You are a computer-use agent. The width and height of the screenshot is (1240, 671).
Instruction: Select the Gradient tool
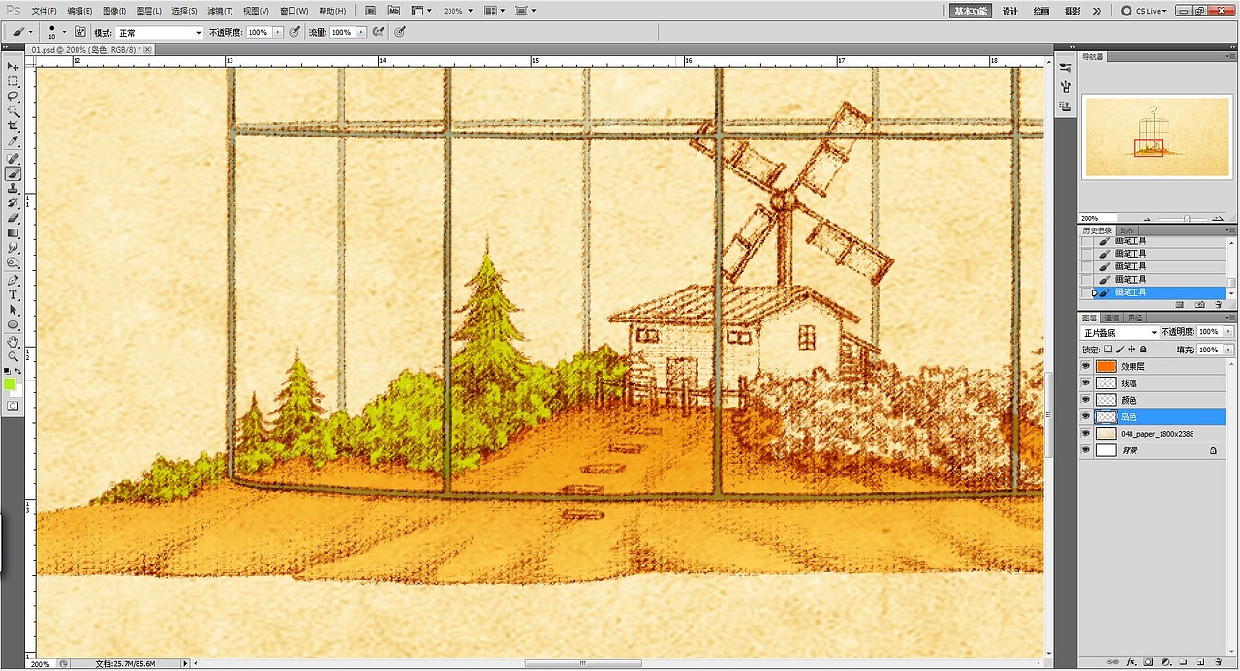[14, 233]
